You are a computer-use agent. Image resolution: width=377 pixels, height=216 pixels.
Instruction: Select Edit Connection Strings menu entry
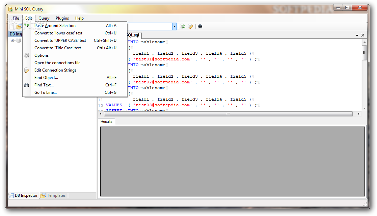click(x=75, y=70)
